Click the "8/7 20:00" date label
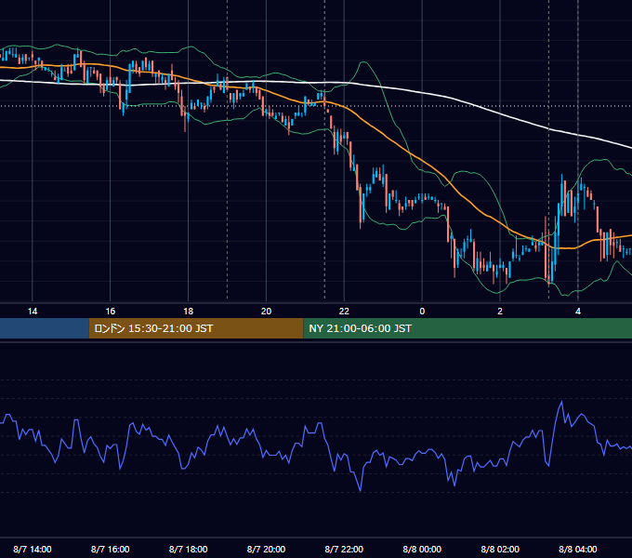This screenshot has width=632, height=558. pos(266,549)
